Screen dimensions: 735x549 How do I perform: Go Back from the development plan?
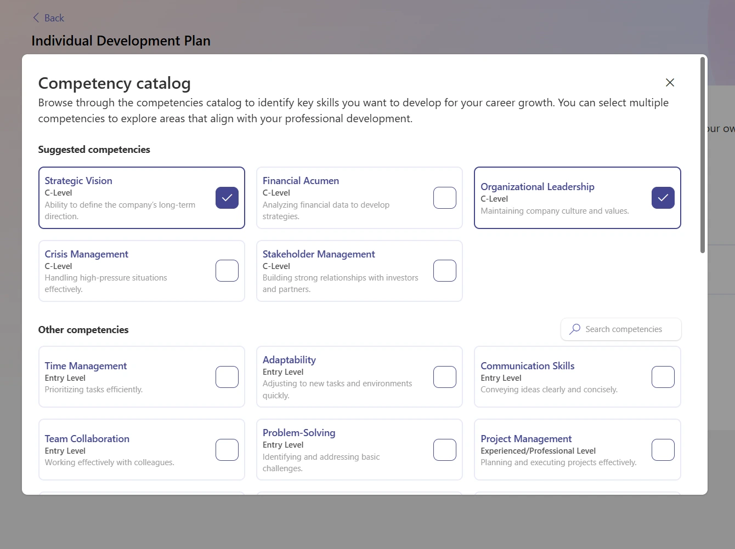pos(48,18)
